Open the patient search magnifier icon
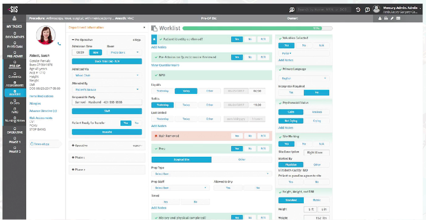Viewport: 426px width, 220px height. [291, 9]
